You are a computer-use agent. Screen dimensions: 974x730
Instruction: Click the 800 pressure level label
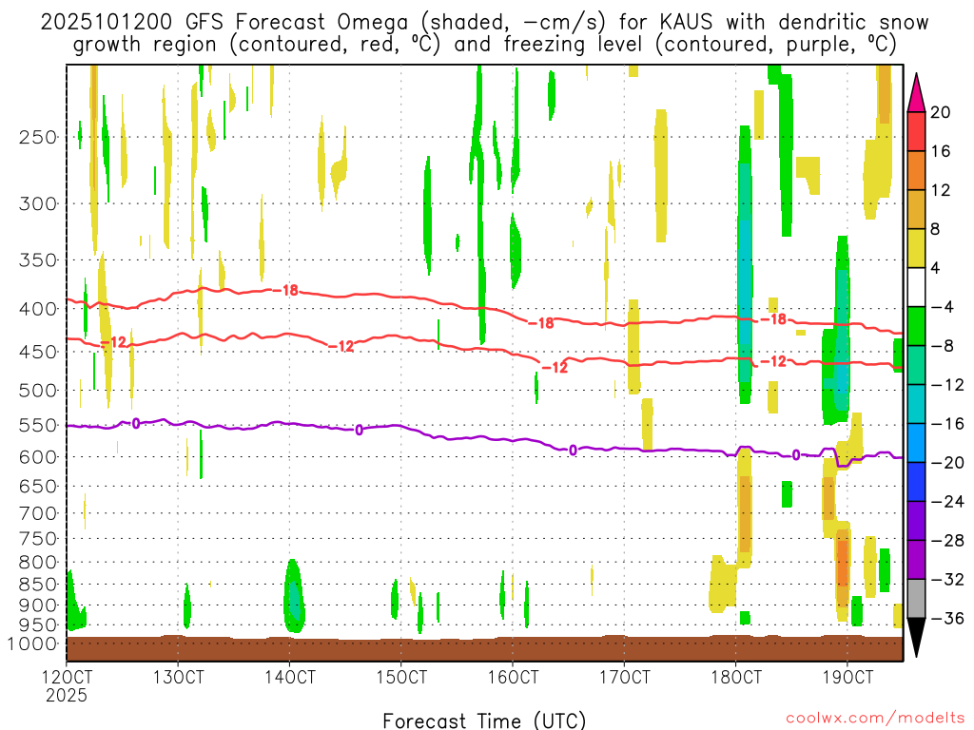[38, 563]
